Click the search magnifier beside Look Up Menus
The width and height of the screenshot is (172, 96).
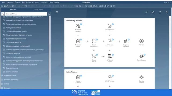pyautogui.click(x=49, y=14)
